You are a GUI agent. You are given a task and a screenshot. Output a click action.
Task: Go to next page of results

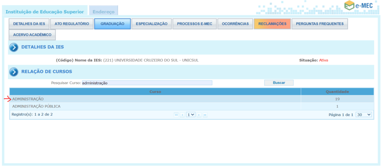(199, 115)
